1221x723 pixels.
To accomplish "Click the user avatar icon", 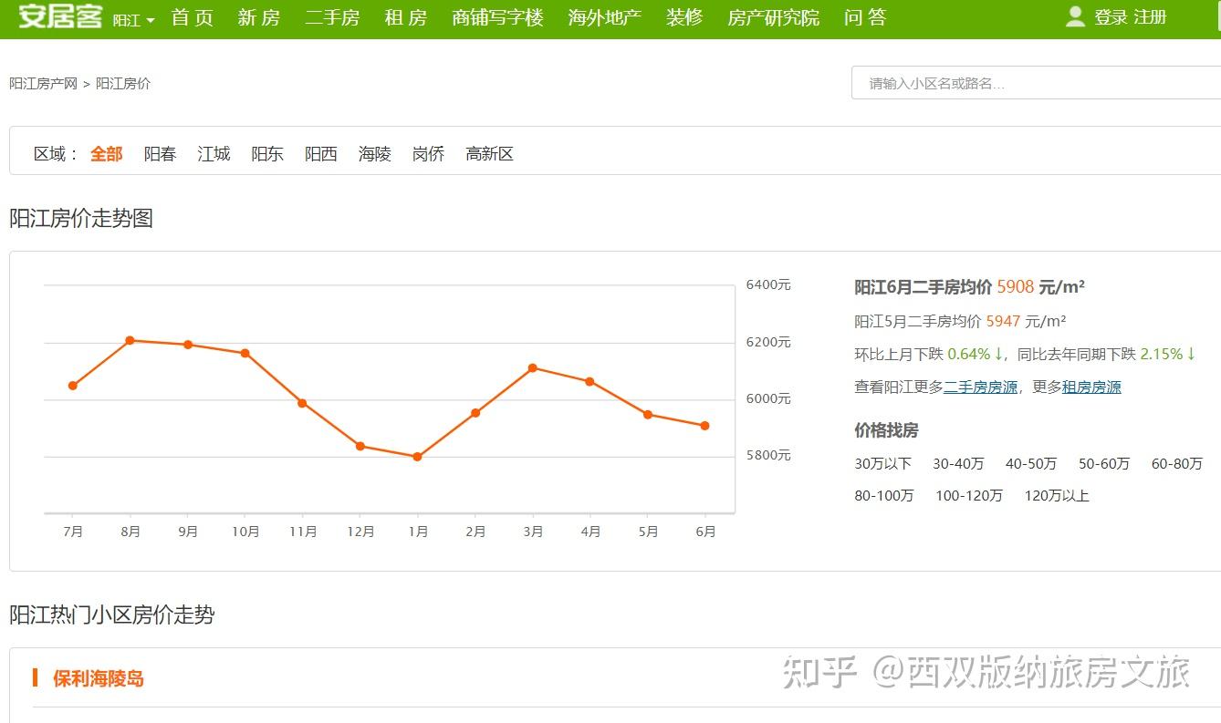I will pyautogui.click(x=1076, y=16).
